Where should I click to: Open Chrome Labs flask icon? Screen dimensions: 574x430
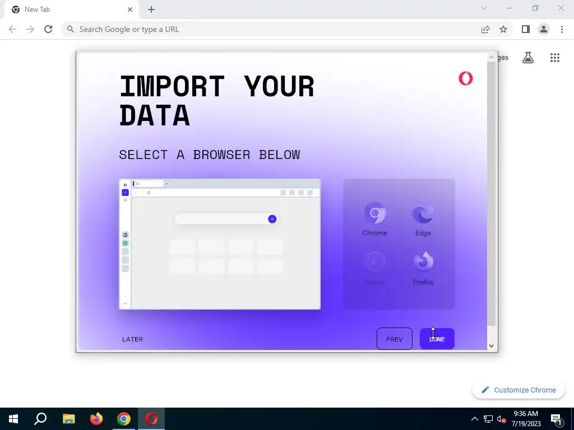pyautogui.click(x=528, y=58)
